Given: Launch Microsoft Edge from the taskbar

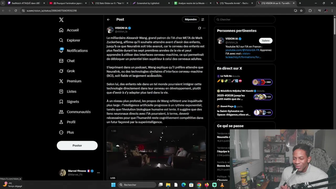Looking at the screenshot, I should click(183, 185).
